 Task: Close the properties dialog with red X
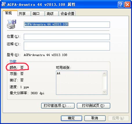point(127,4)
